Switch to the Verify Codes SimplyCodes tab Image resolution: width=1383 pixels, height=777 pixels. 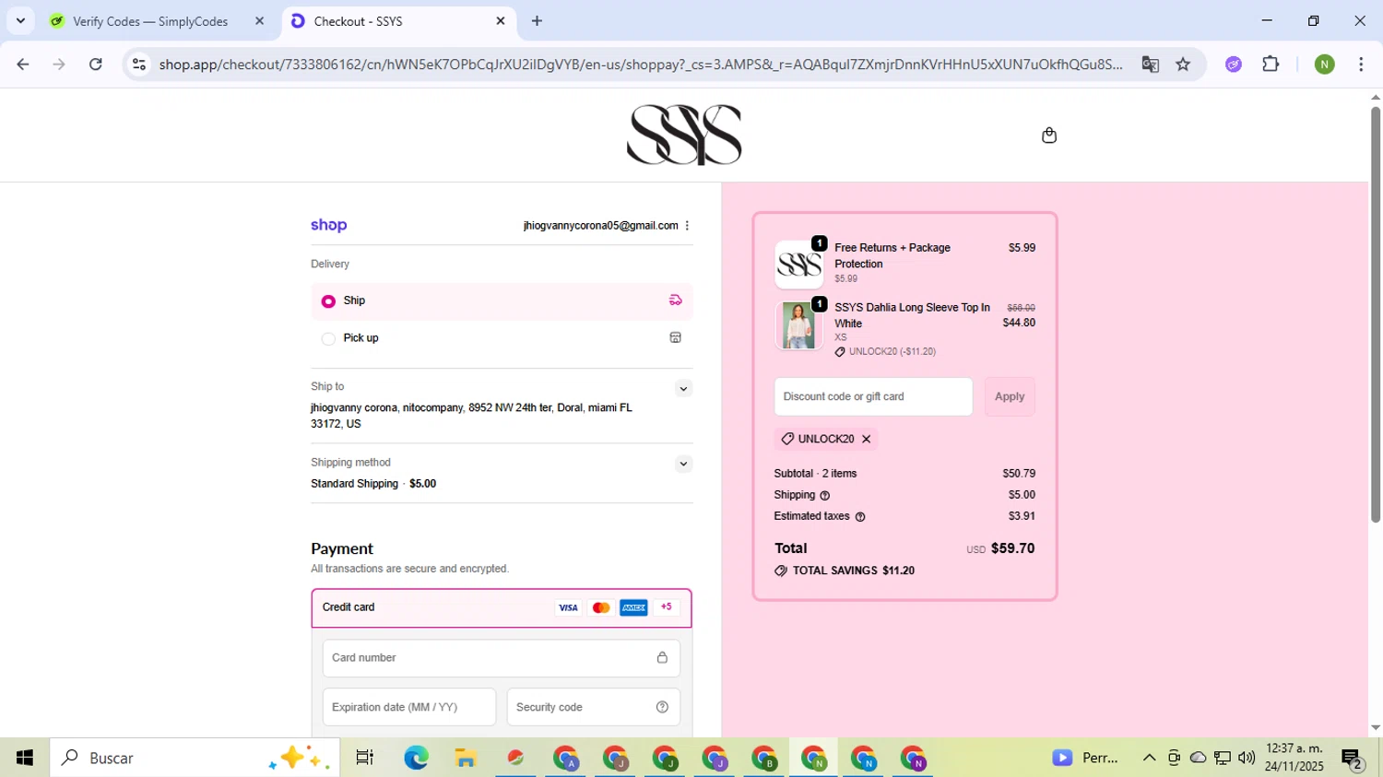point(159,21)
